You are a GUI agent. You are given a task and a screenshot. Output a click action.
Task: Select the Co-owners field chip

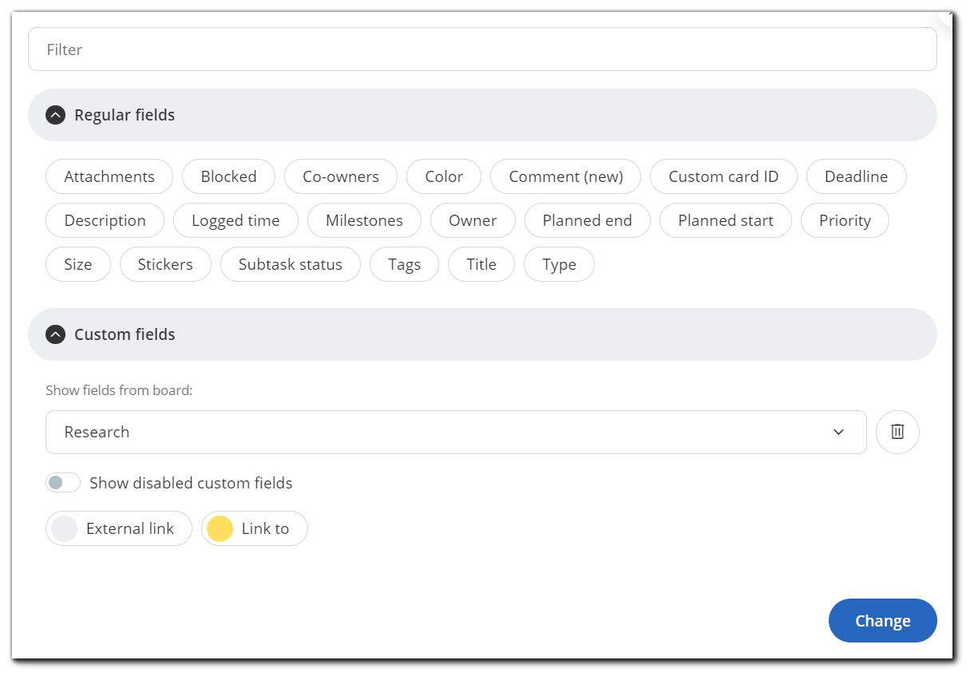coord(341,176)
